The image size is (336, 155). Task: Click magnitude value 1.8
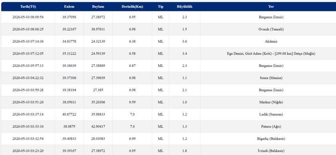pyautogui.click(x=184, y=151)
